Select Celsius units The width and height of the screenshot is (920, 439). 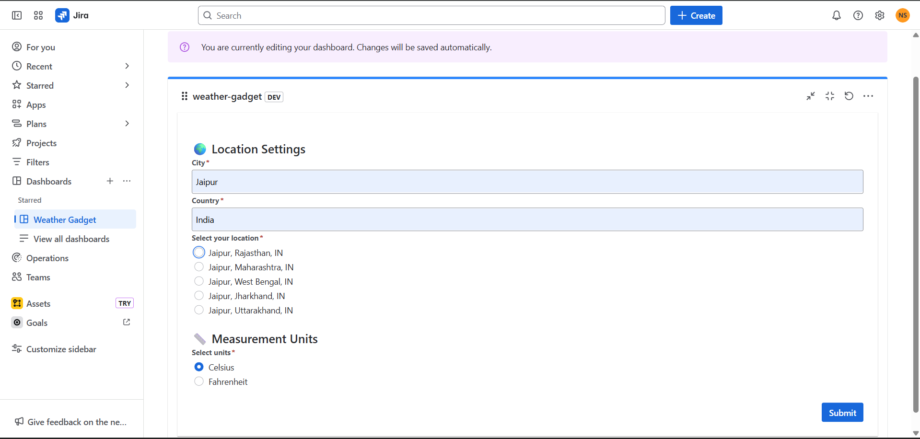(199, 367)
